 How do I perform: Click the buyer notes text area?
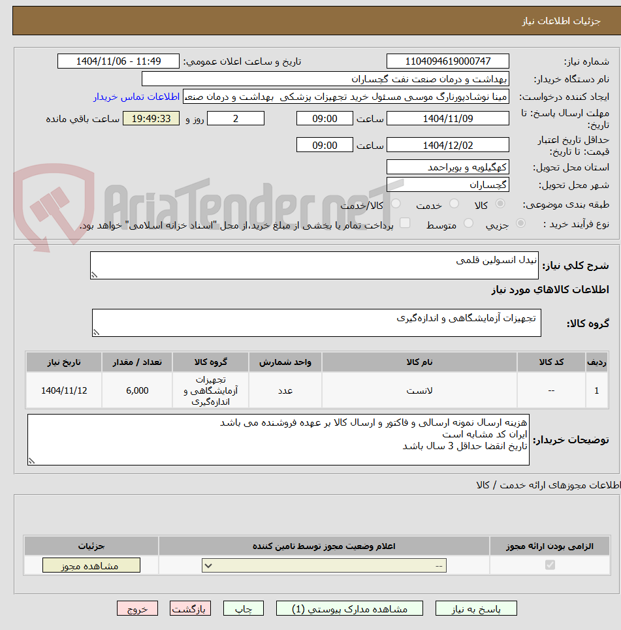click(x=279, y=439)
